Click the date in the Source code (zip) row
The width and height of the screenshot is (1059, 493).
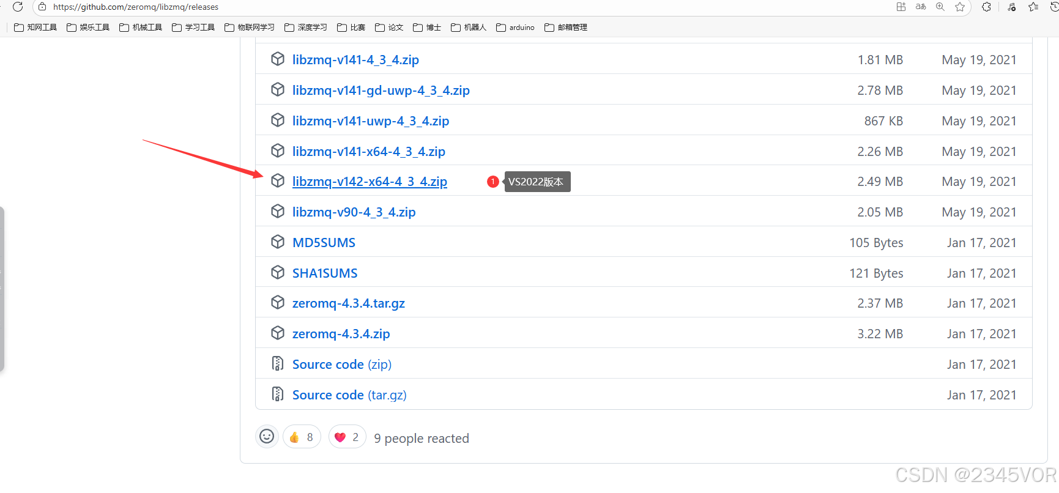pos(982,365)
